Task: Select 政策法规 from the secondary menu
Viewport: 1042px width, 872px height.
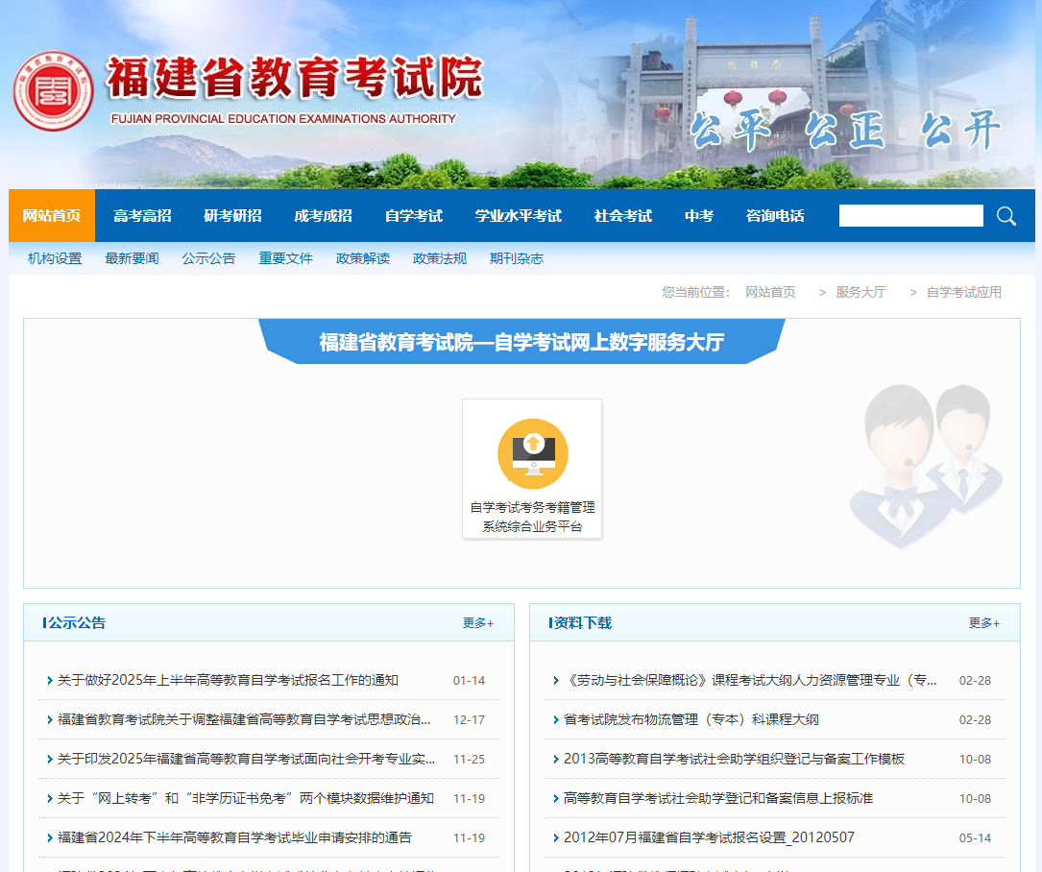Action: (438, 258)
